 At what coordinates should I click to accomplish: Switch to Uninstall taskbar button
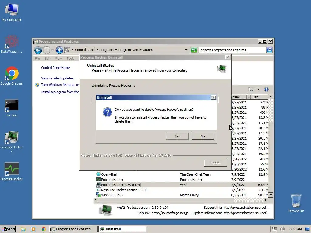123,229
